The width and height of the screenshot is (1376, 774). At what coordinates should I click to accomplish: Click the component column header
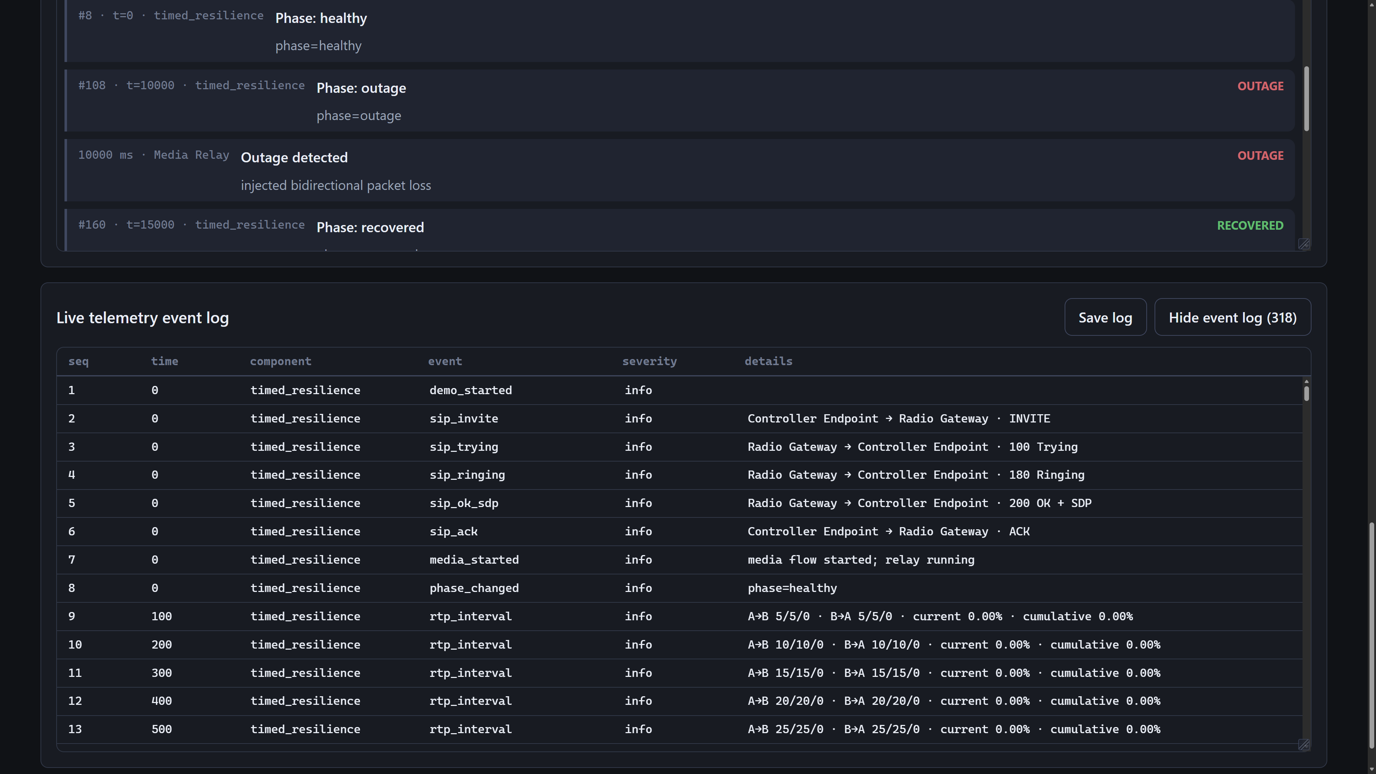pos(281,362)
